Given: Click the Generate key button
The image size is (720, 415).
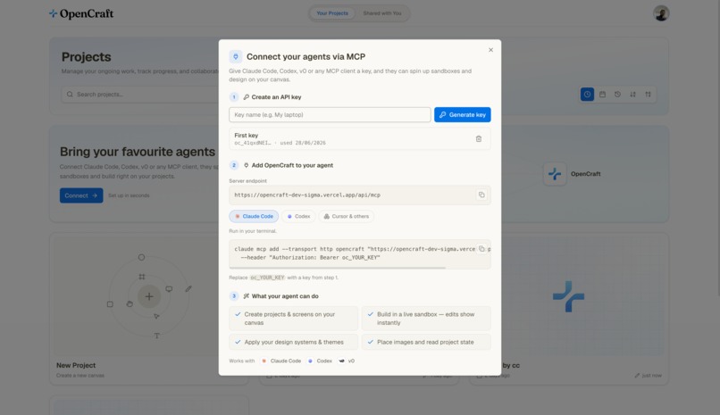Looking at the screenshot, I should [x=463, y=114].
